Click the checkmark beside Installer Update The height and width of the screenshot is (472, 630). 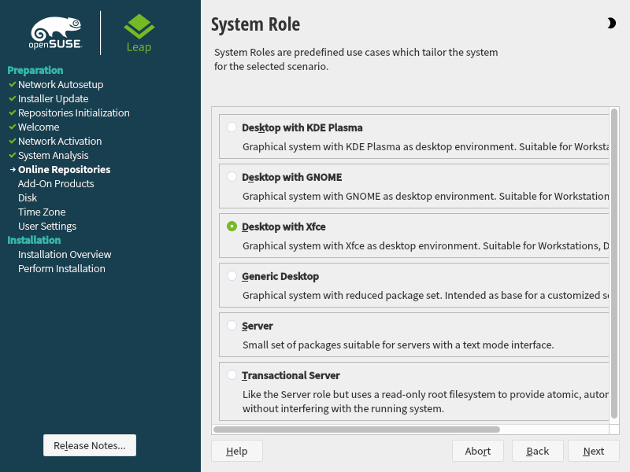(x=12, y=98)
